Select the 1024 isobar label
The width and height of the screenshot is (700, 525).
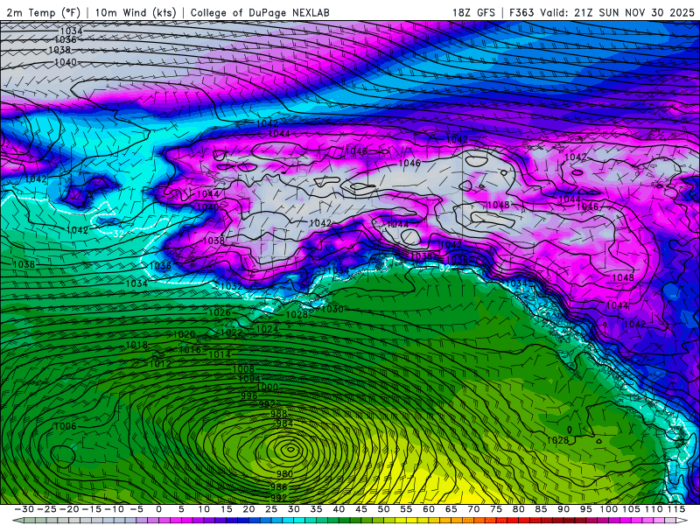(267, 329)
